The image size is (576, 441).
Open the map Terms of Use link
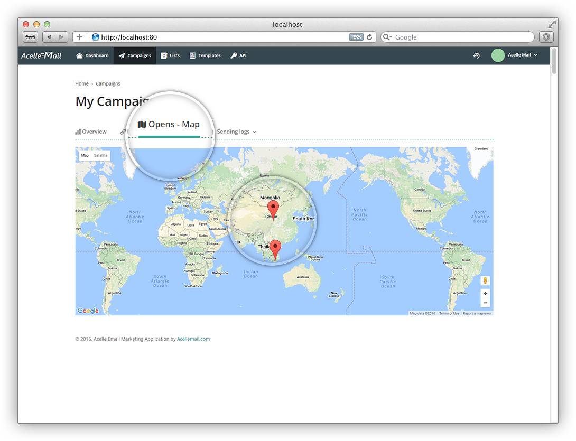point(449,313)
